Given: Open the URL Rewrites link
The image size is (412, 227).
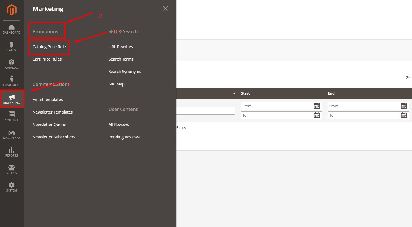Looking at the screenshot, I should pyautogui.click(x=121, y=47).
